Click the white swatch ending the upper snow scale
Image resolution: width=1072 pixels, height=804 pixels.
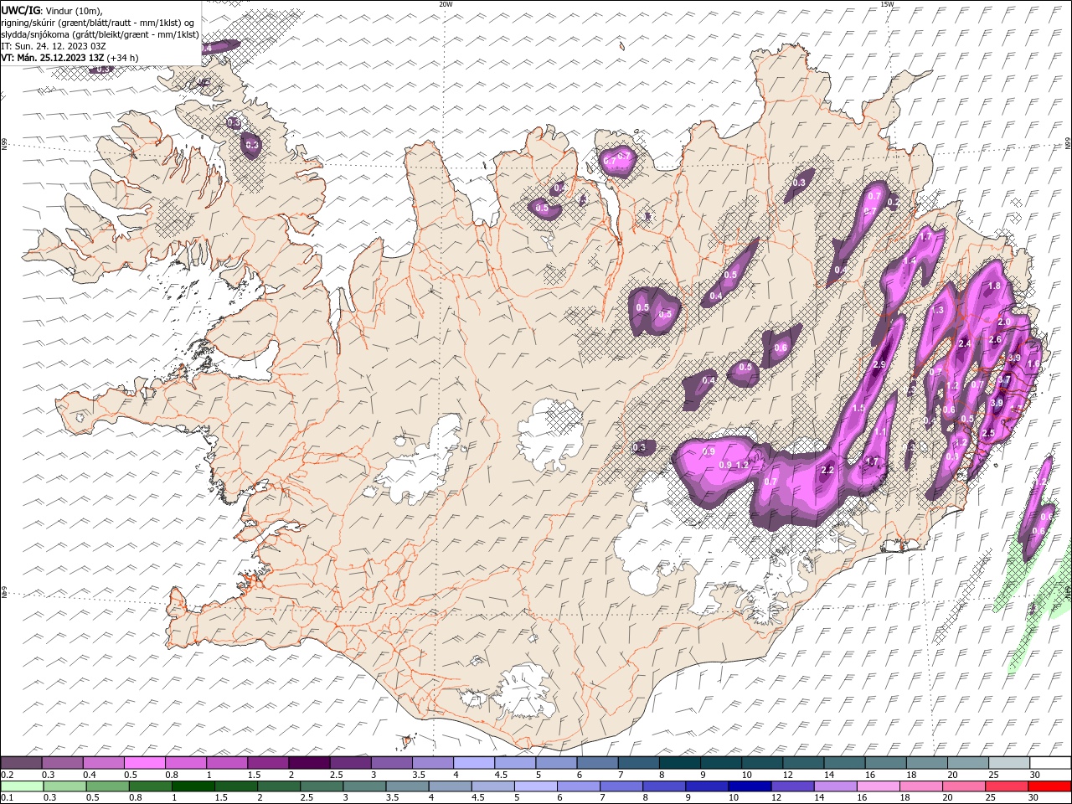[x=1050, y=763]
